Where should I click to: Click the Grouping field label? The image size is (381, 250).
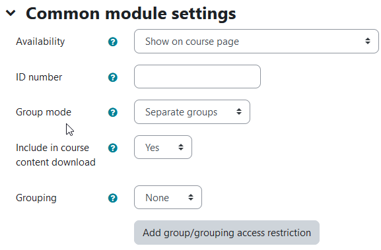36,198
